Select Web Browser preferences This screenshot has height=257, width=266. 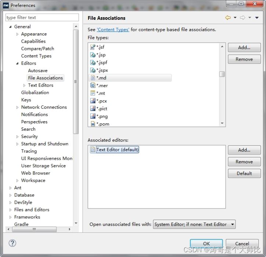tap(36, 173)
